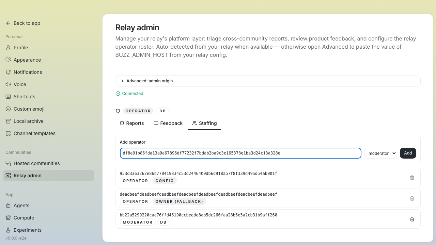Screen dimensions: 436x245
Task: Open Experiments settings
Action: pos(48,230)
